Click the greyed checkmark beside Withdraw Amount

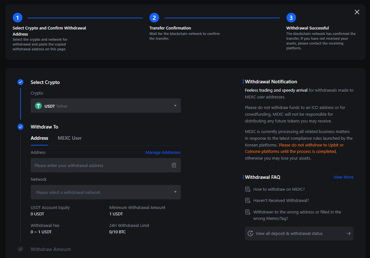pyautogui.click(x=20, y=249)
